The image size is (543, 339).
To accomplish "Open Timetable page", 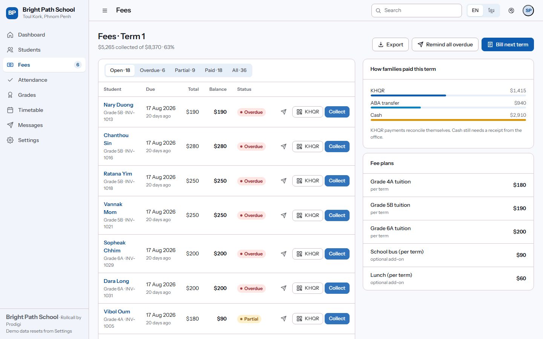I will click(44, 110).
